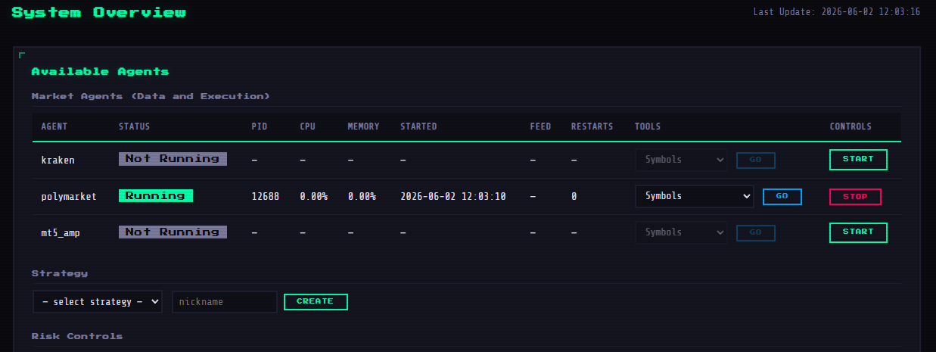Click the Last Update timestamp

coord(837,12)
